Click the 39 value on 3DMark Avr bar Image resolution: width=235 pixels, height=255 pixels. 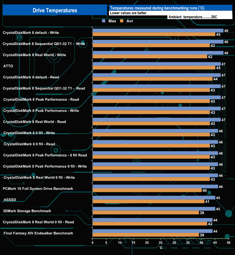pos(202,213)
